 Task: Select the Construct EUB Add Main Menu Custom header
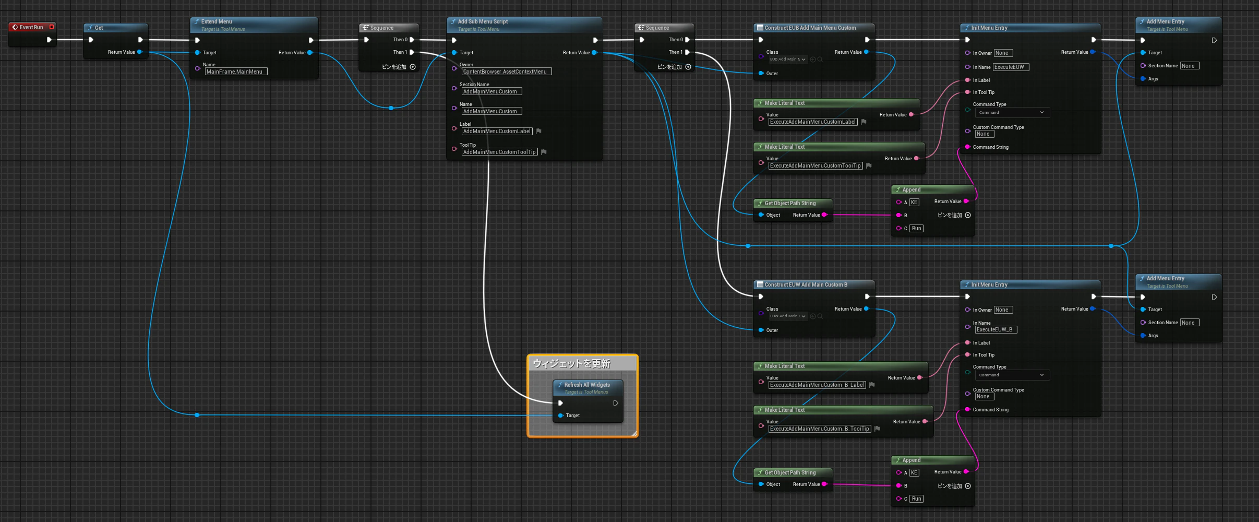click(813, 28)
